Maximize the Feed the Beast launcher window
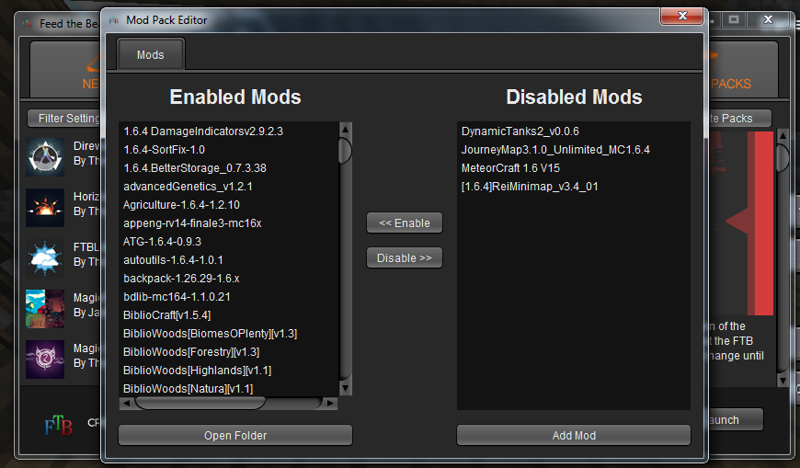800x468 pixels. [x=734, y=20]
